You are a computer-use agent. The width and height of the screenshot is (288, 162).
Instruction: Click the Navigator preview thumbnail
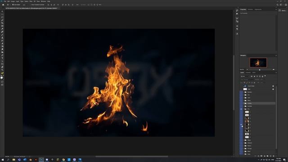(x=258, y=63)
